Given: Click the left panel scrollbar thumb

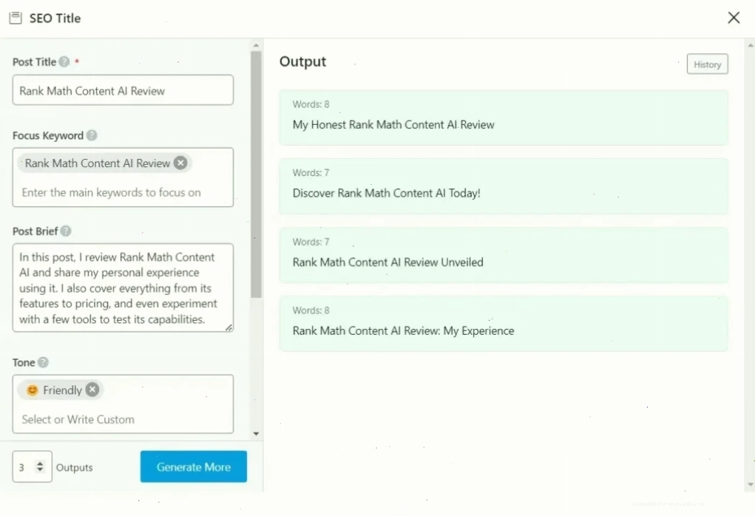Looking at the screenshot, I should [256, 174].
